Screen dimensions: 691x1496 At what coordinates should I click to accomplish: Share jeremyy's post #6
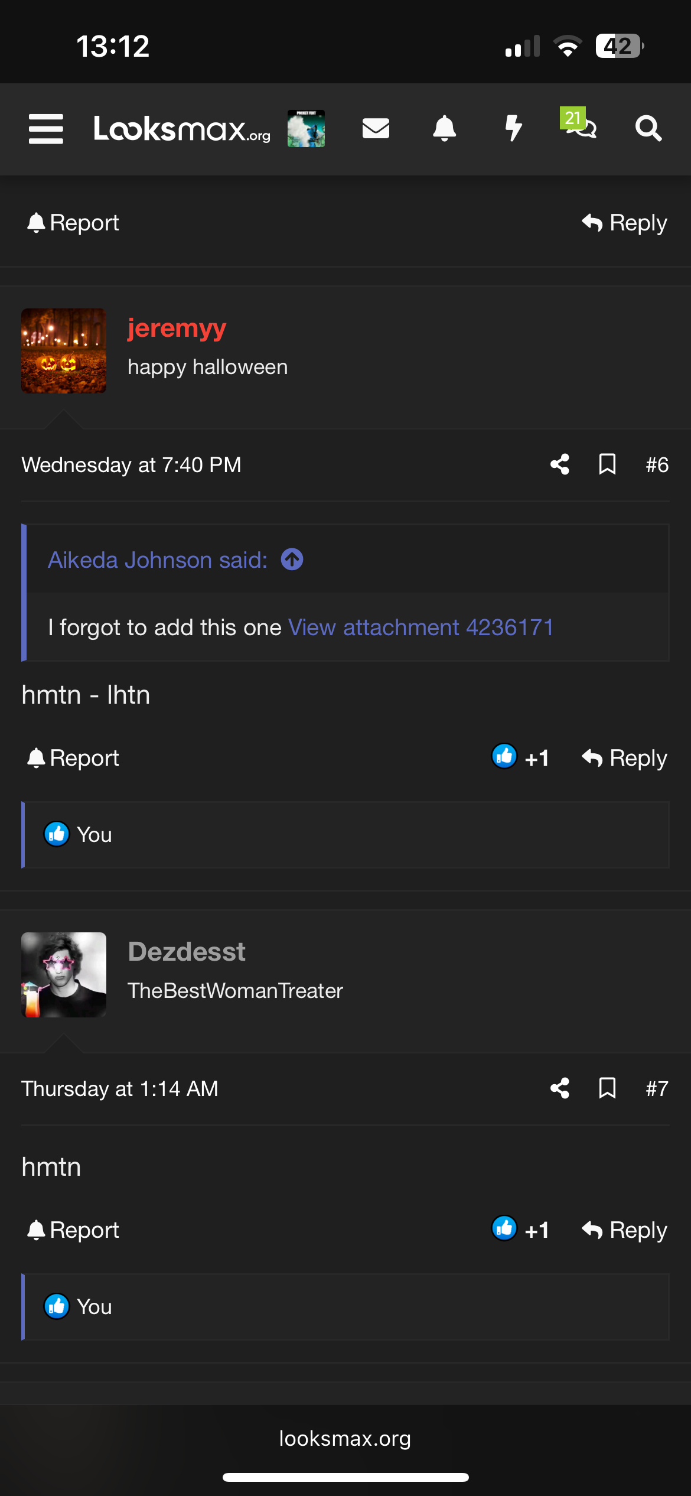tap(559, 464)
